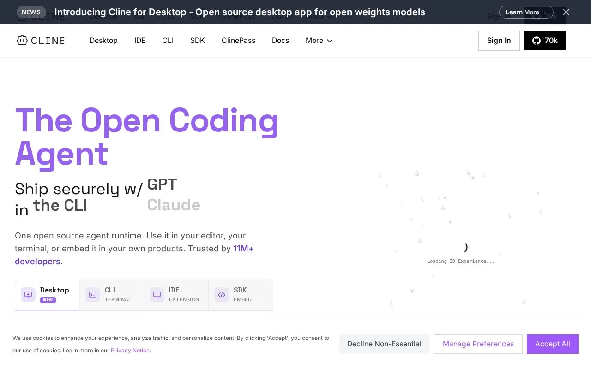The image size is (591, 369).
Task: Open the Docs navigation link
Action: point(280,41)
